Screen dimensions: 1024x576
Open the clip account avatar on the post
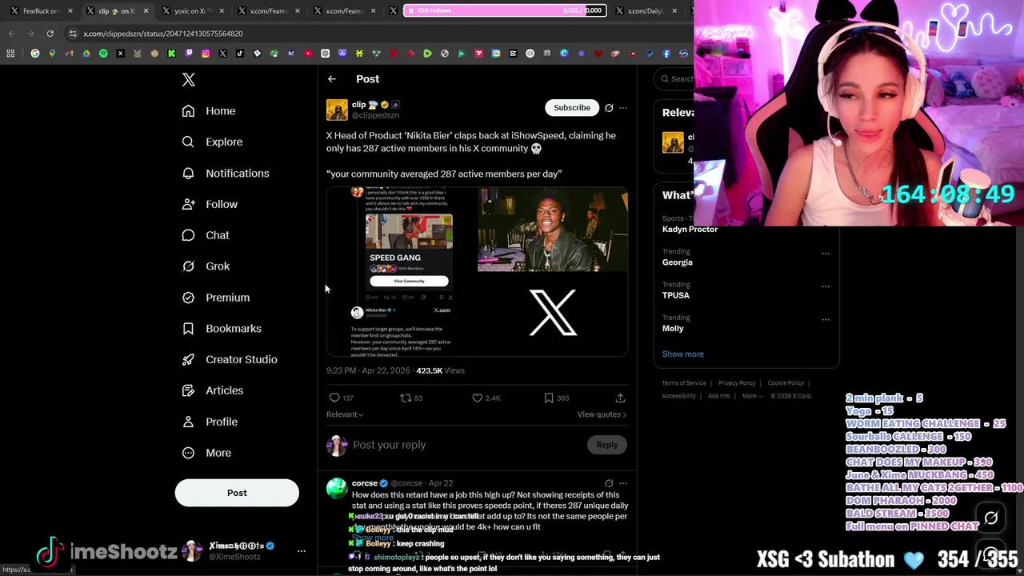coord(337,110)
